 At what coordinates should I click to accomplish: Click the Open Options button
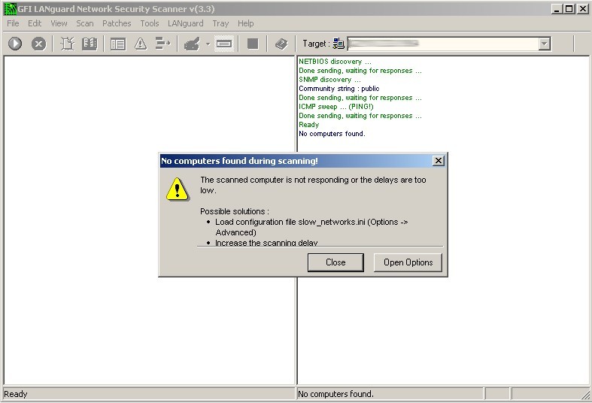click(x=408, y=262)
